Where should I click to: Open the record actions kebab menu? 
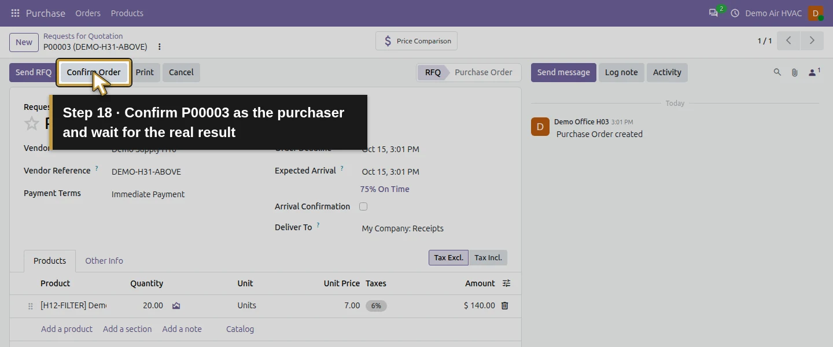(160, 47)
